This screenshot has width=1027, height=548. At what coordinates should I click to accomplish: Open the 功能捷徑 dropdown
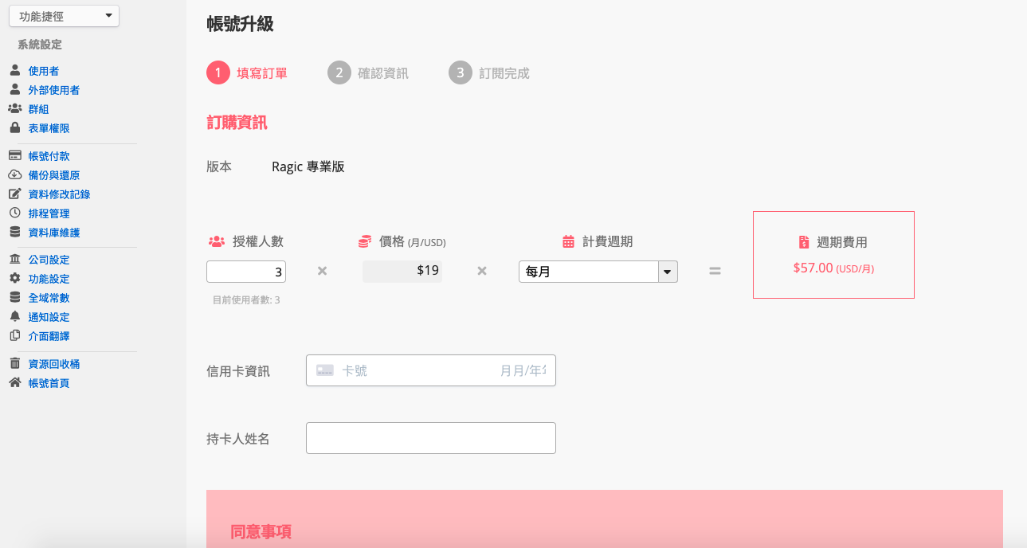[64, 16]
